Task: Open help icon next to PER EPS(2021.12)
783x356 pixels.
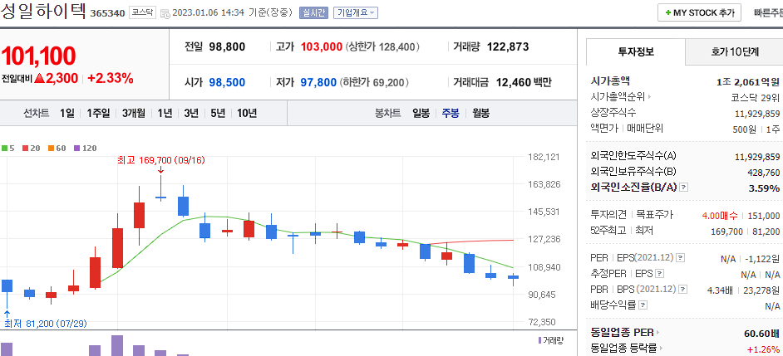Action: tap(681, 258)
